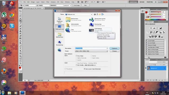
Task: Open the Image menu
Action: (x=33, y=2)
